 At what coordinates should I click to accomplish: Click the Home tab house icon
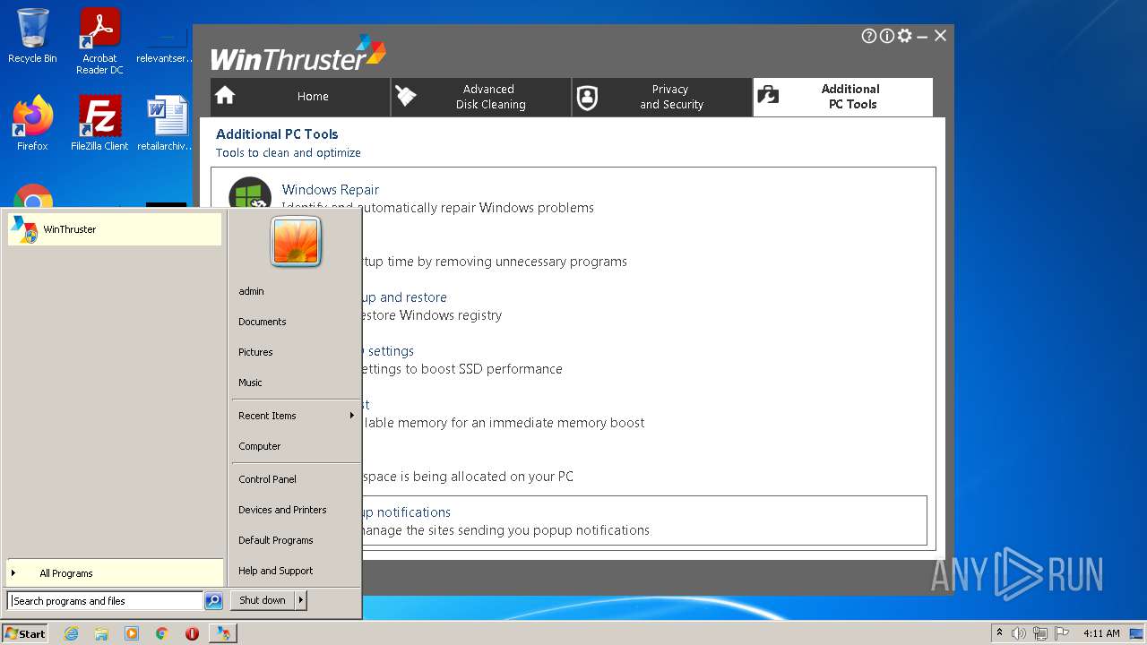[225, 96]
